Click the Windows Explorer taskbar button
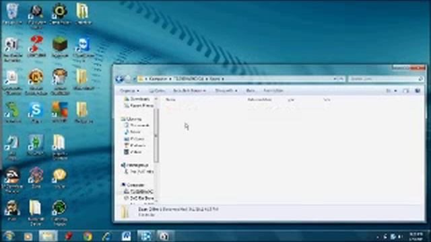The width and height of the screenshot is (431, 242). (48, 236)
